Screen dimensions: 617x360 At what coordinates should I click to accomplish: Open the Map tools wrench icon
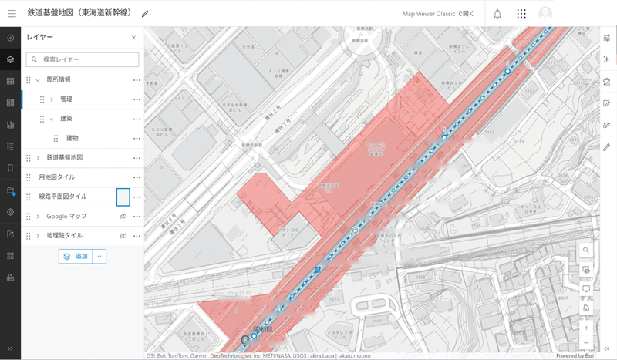coord(606,147)
